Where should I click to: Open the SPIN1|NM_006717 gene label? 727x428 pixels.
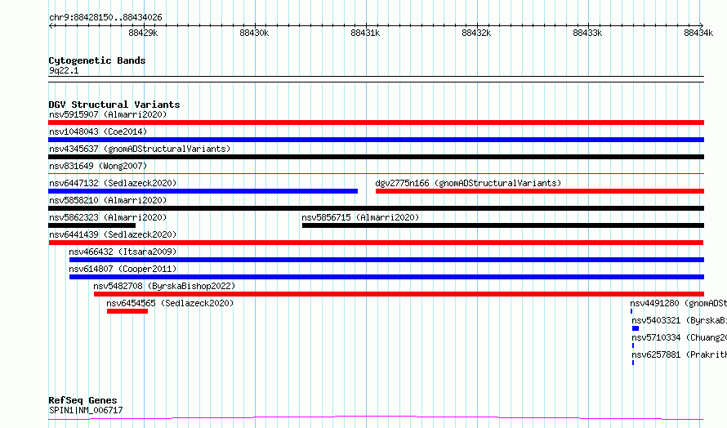point(86,410)
